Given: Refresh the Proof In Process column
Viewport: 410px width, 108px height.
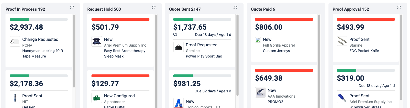Looking at the screenshot, I should click(72, 8).
